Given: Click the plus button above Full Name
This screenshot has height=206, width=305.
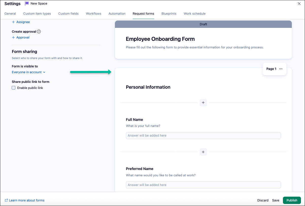Looking at the screenshot, I should (203, 103).
